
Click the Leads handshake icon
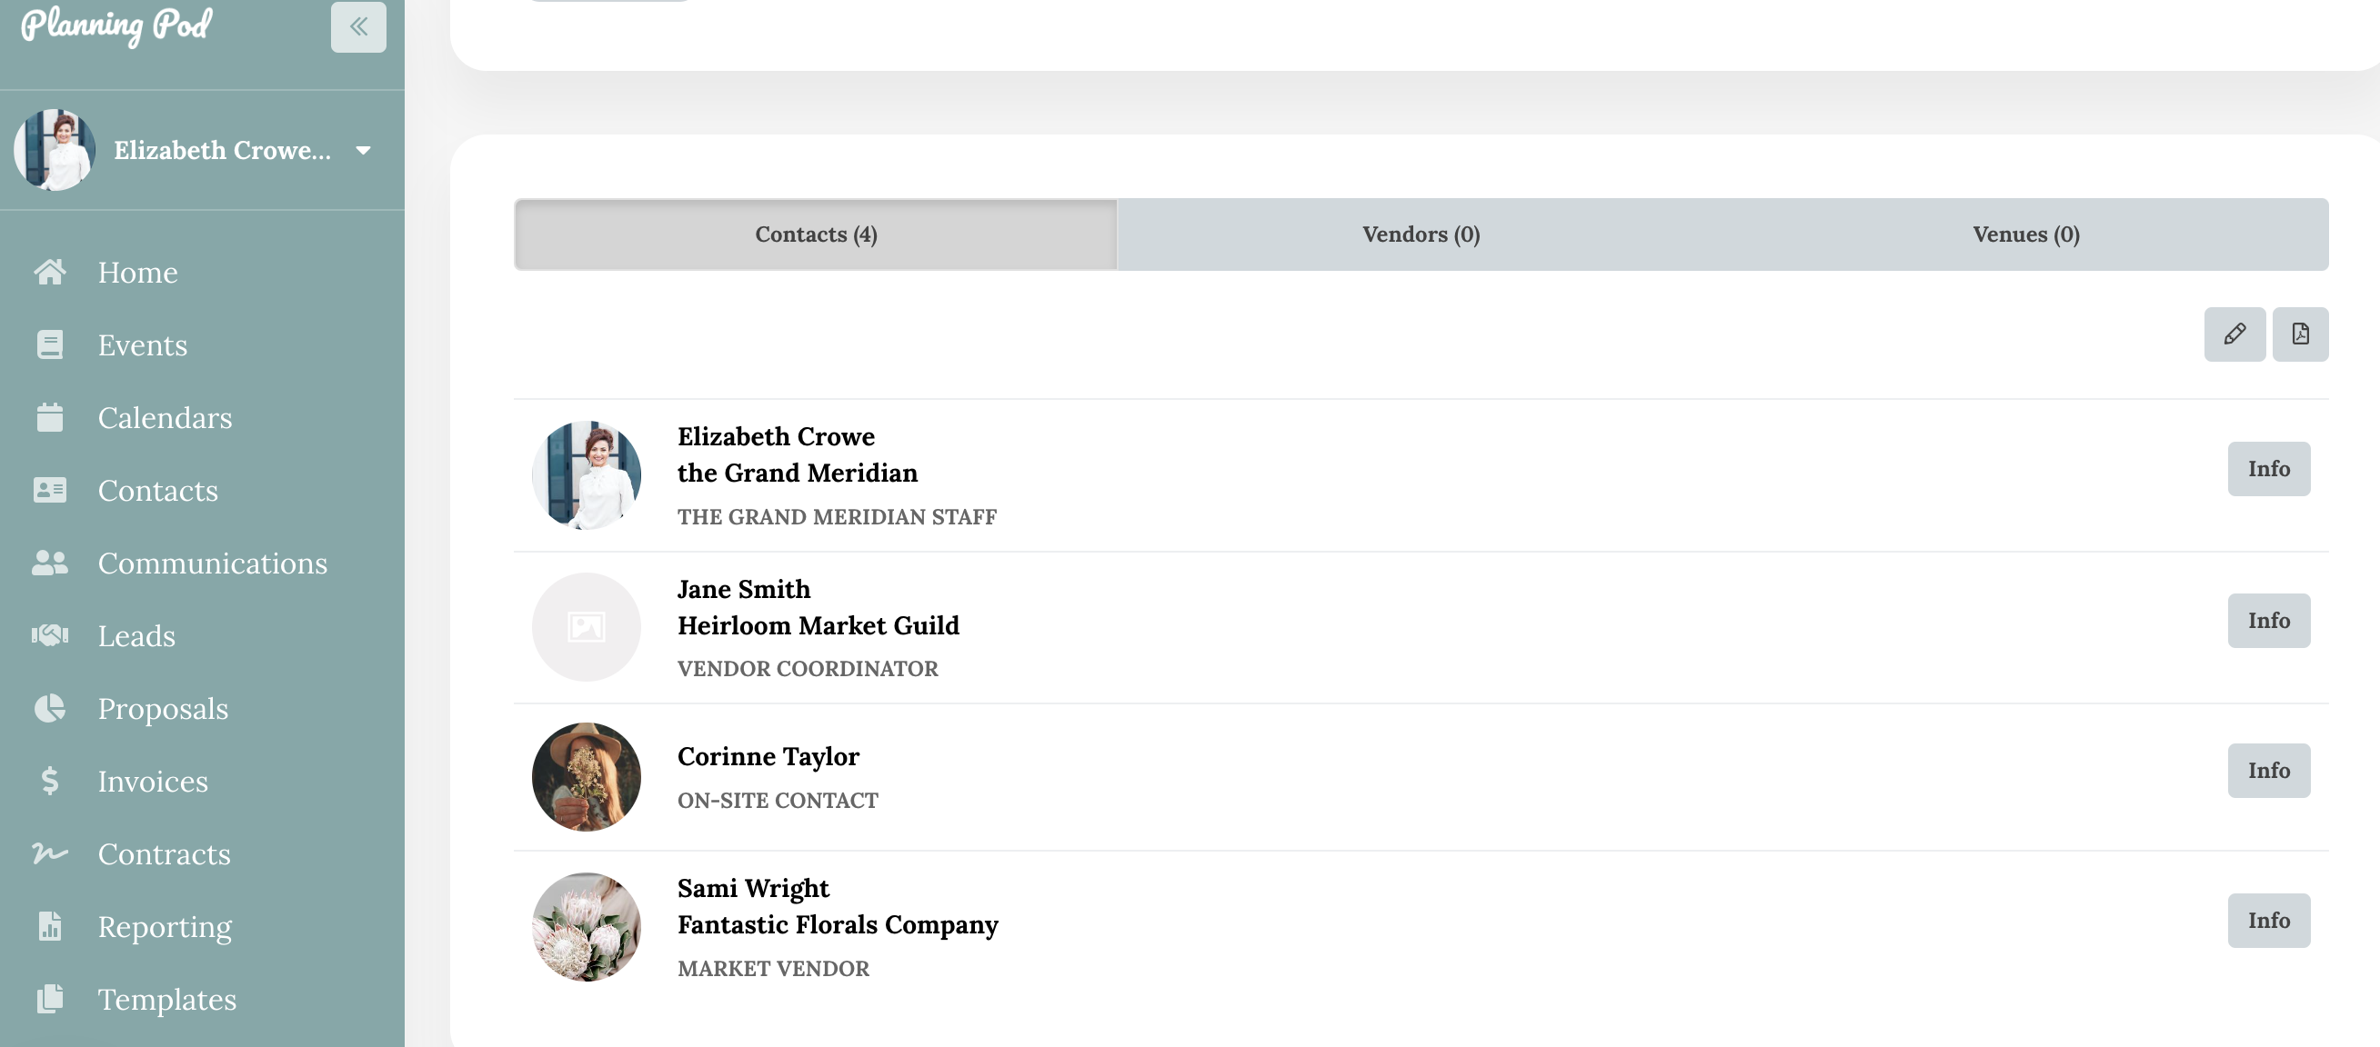click(x=50, y=635)
